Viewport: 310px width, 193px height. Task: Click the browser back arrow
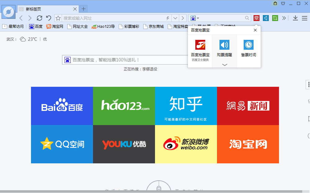[x=21, y=18]
